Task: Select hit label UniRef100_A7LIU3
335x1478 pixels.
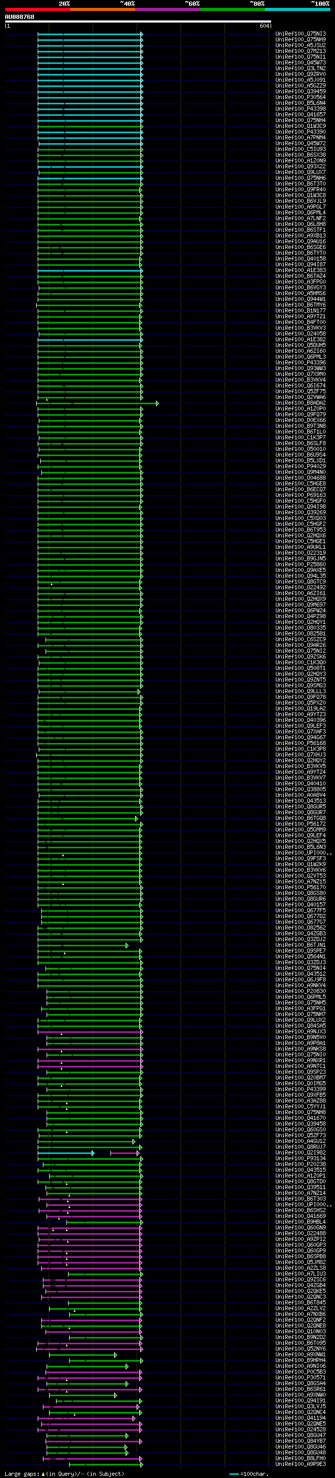Action: point(300,1274)
